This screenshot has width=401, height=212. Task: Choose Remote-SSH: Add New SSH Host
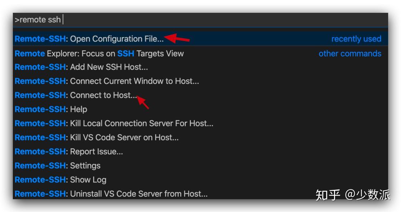click(200, 67)
